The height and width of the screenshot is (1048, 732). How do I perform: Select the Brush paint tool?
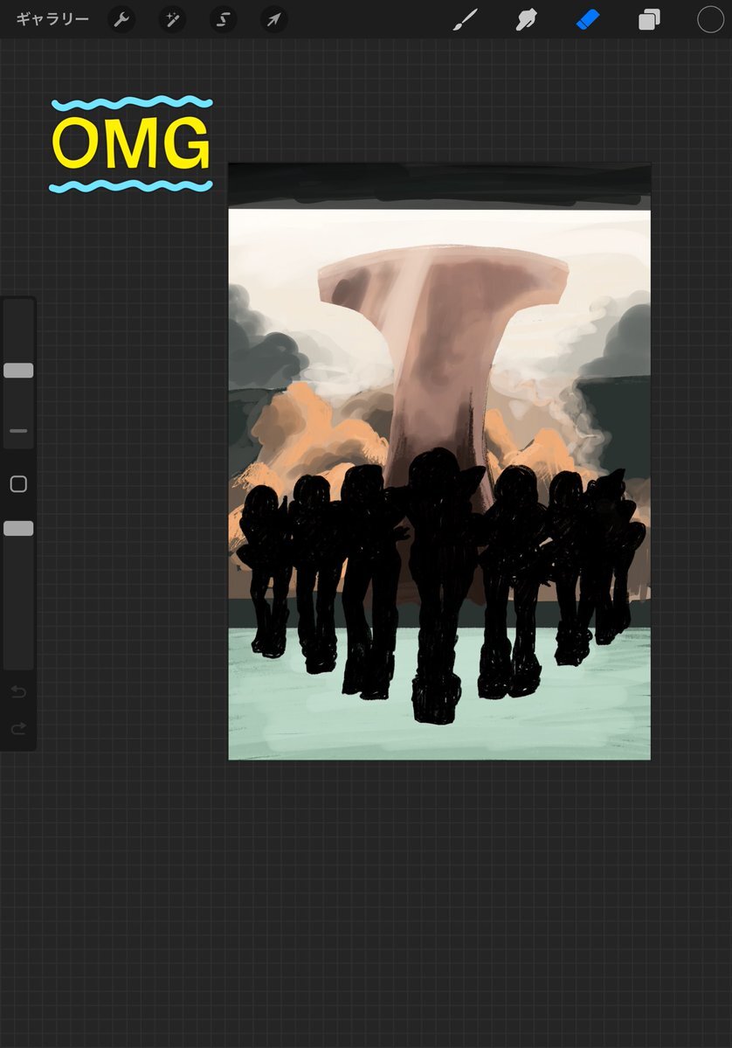tap(465, 20)
